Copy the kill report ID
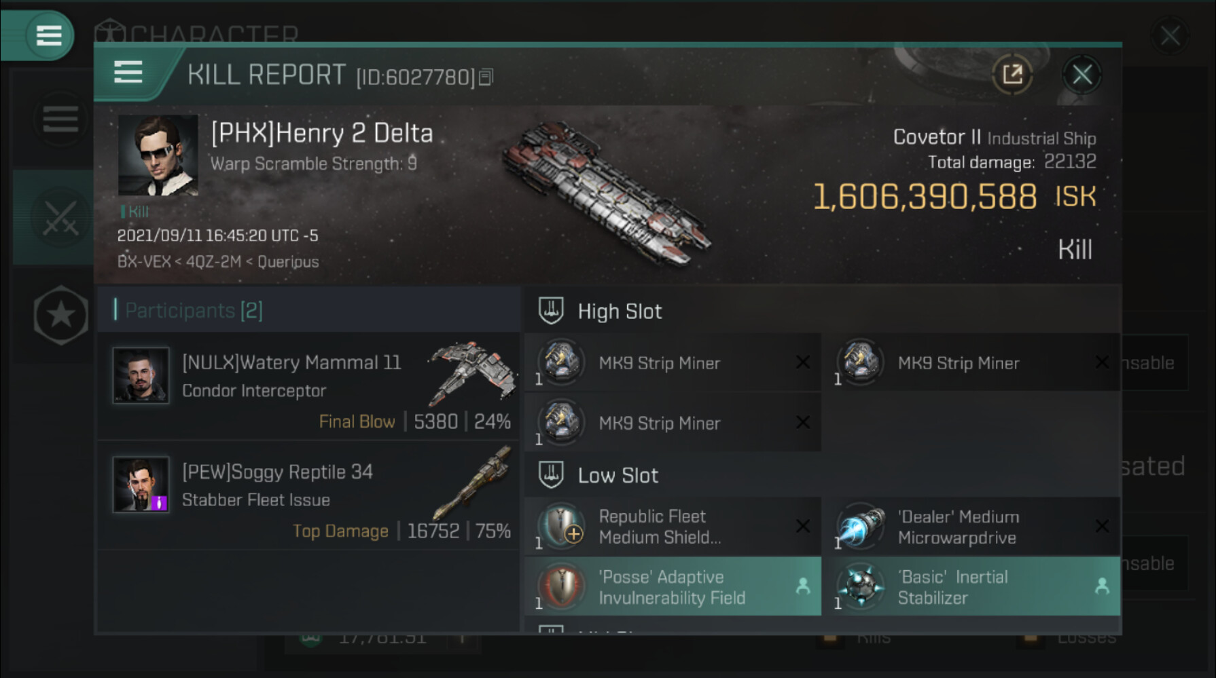 [486, 77]
